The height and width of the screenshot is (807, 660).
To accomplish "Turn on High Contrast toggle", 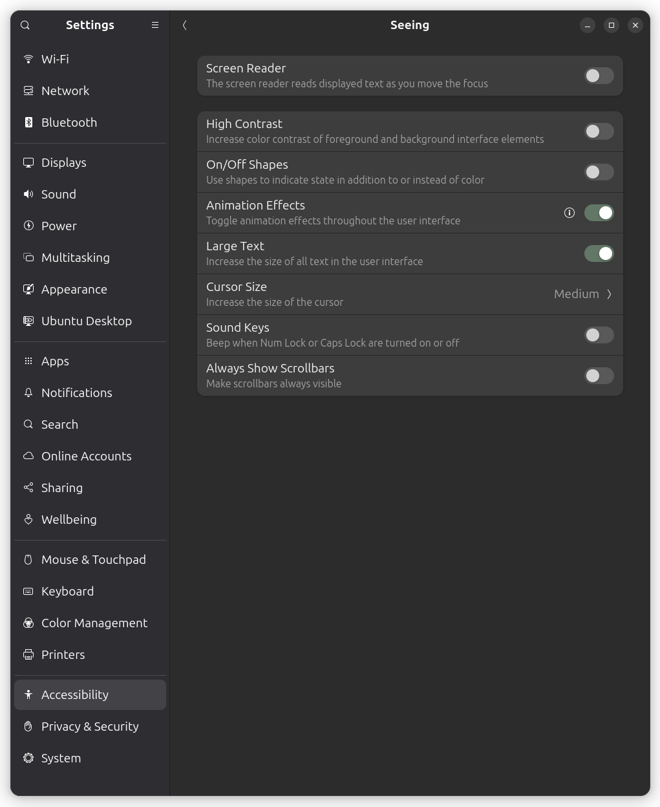I will [599, 131].
